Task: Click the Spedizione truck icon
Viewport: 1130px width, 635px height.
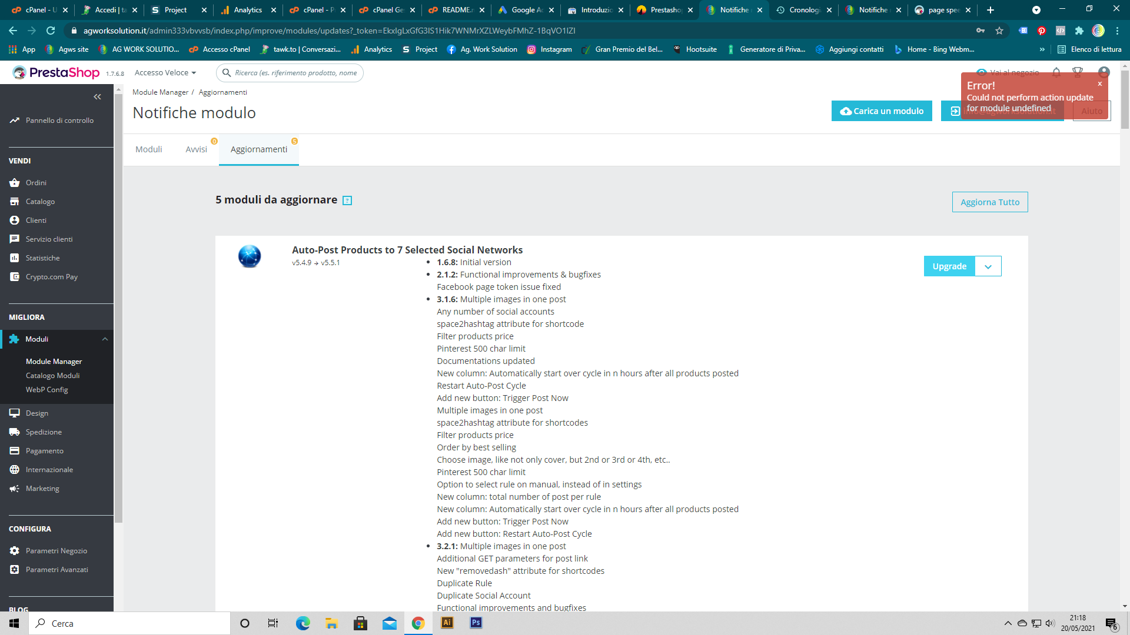Action: (x=15, y=432)
